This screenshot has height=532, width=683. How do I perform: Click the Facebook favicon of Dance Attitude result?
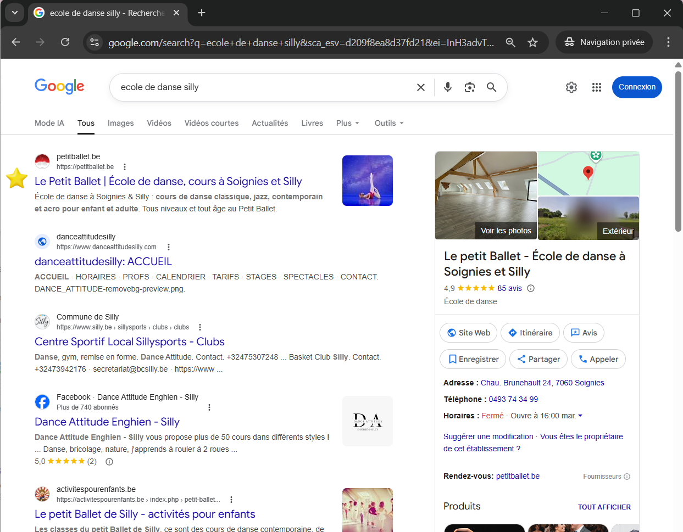click(x=42, y=402)
